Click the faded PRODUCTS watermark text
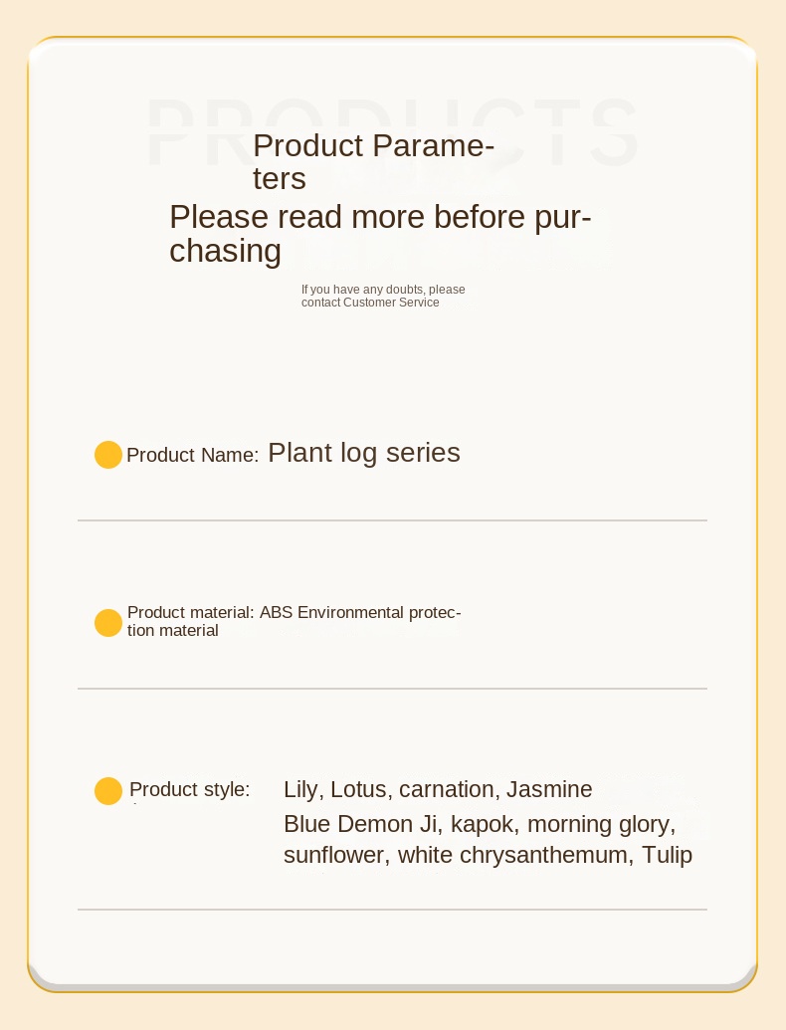786x1030 pixels. (393, 133)
